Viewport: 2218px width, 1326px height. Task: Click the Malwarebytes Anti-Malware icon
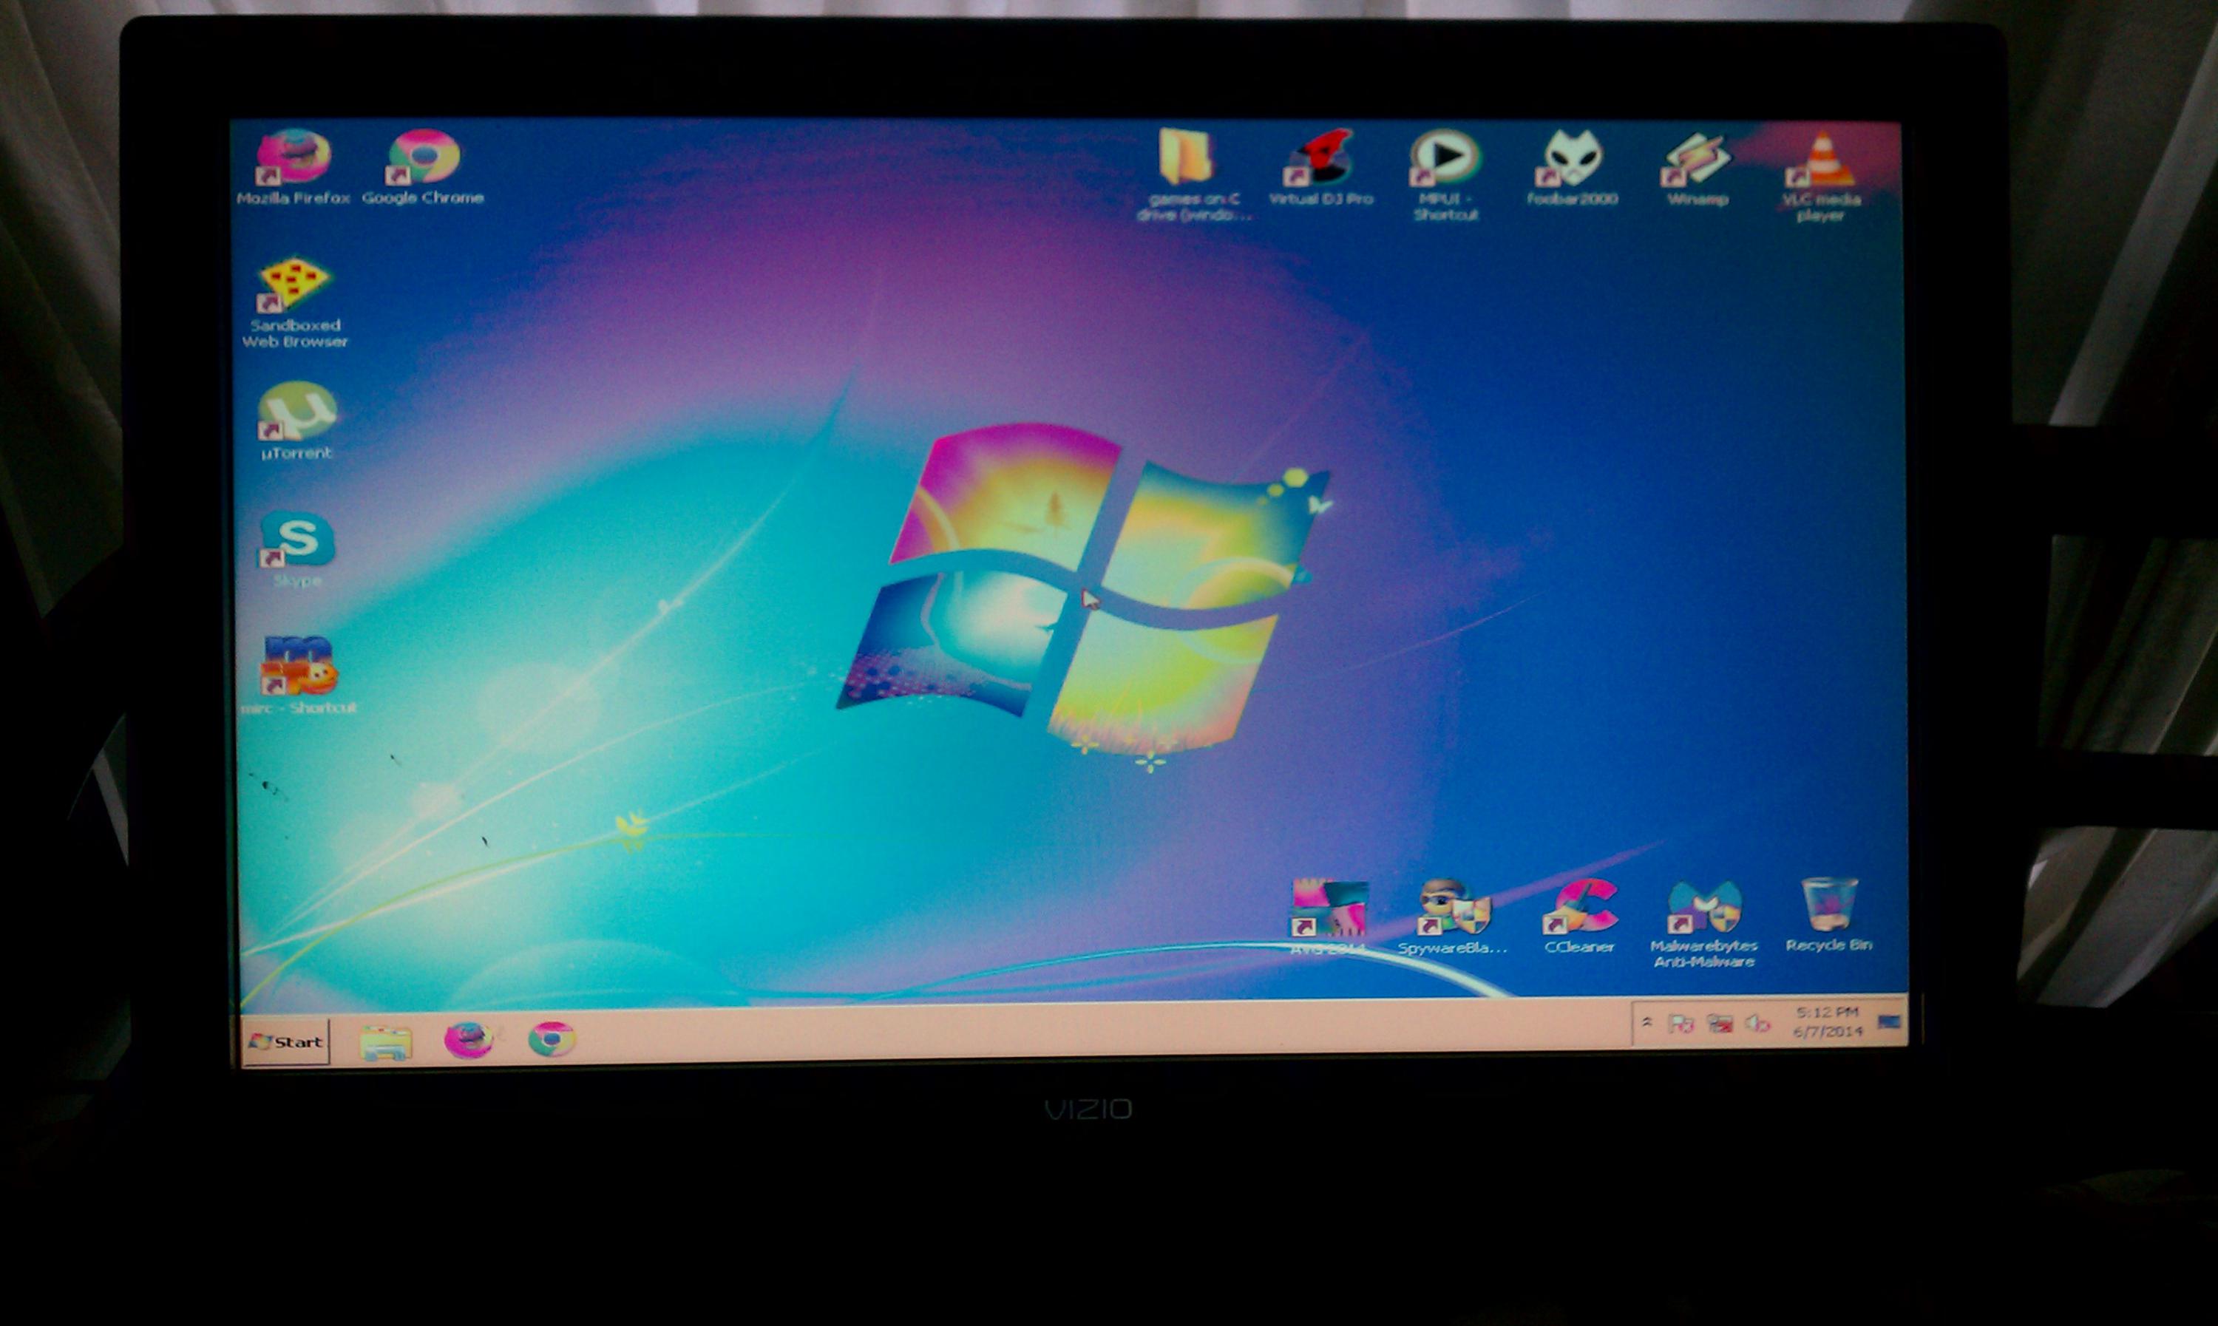[x=1703, y=907]
